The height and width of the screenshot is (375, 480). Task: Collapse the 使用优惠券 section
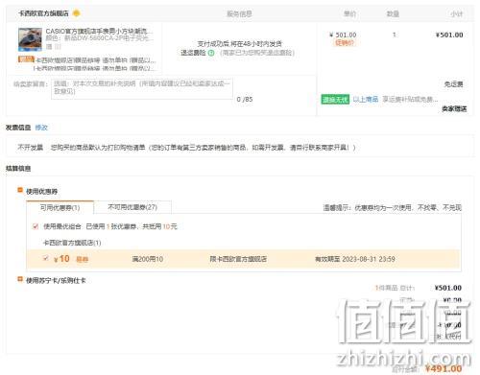[20, 191]
